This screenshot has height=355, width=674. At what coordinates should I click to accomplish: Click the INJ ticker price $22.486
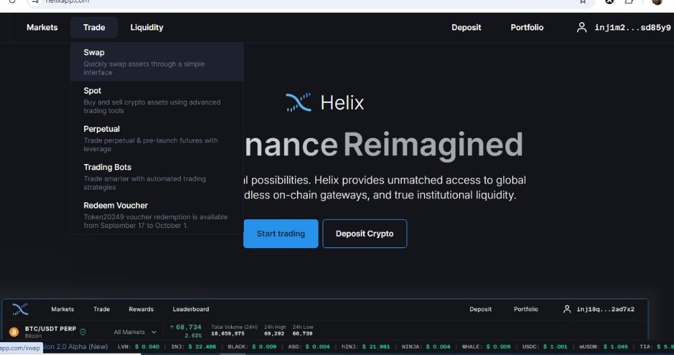point(202,346)
